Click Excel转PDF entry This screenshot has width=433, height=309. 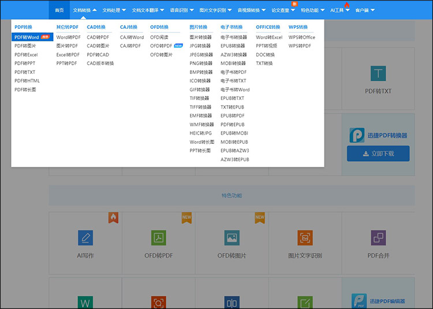point(68,55)
